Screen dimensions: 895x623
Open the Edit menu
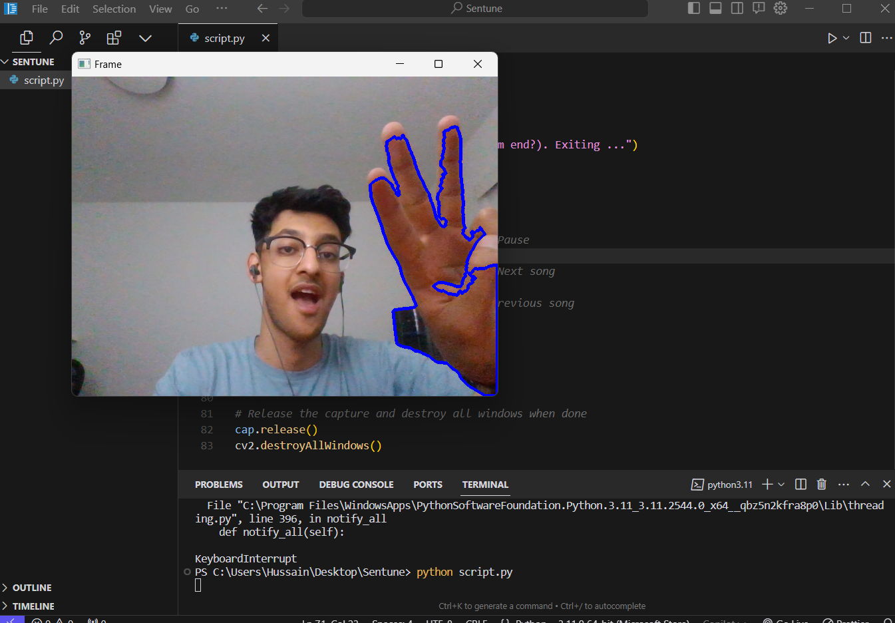click(70, 9)
